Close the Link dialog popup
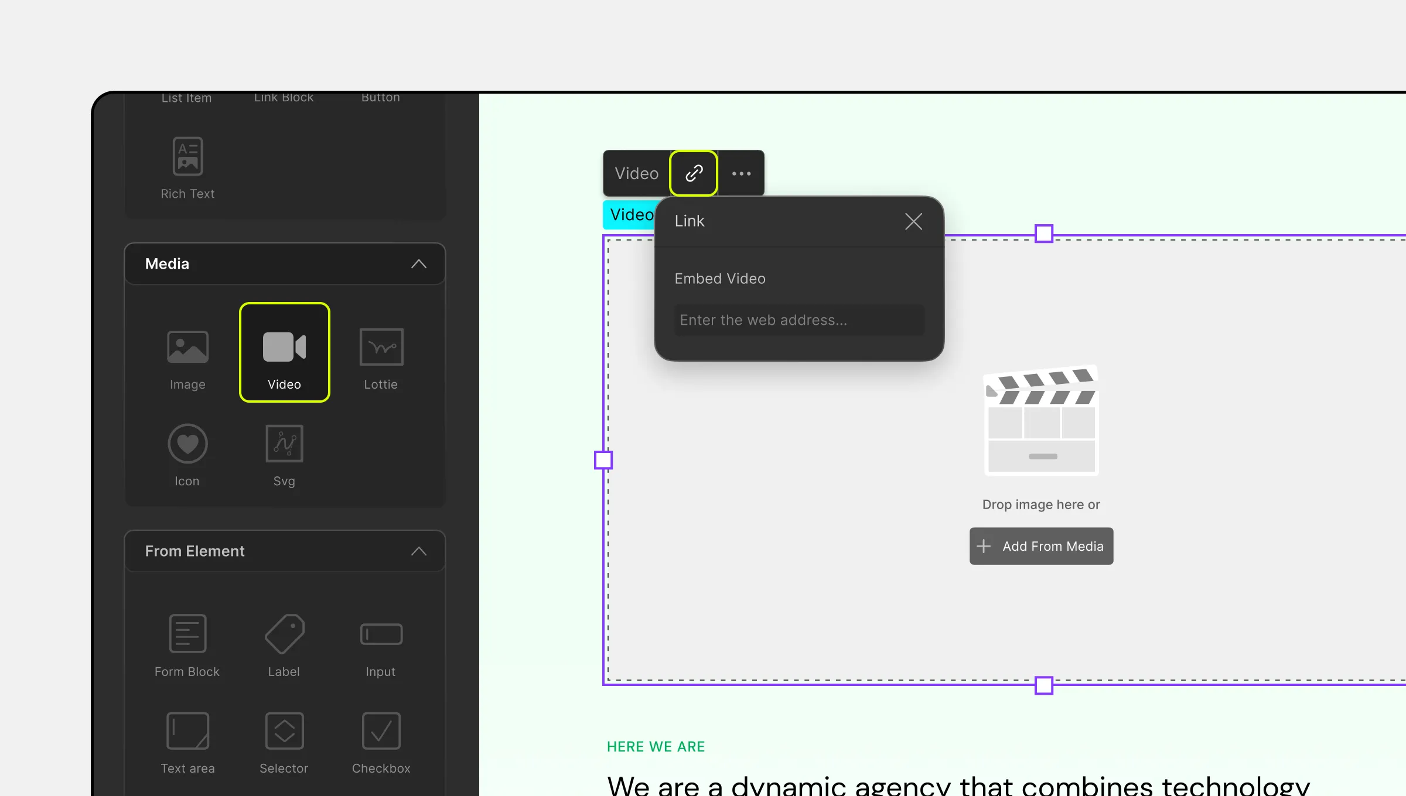Image resolution: width=1406 pixels, height=796 pixels. [x=913, y=221]
